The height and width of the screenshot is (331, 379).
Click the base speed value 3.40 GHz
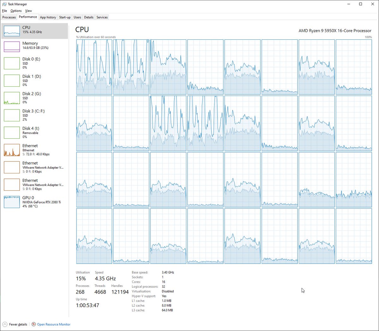(x=168, y=272)
